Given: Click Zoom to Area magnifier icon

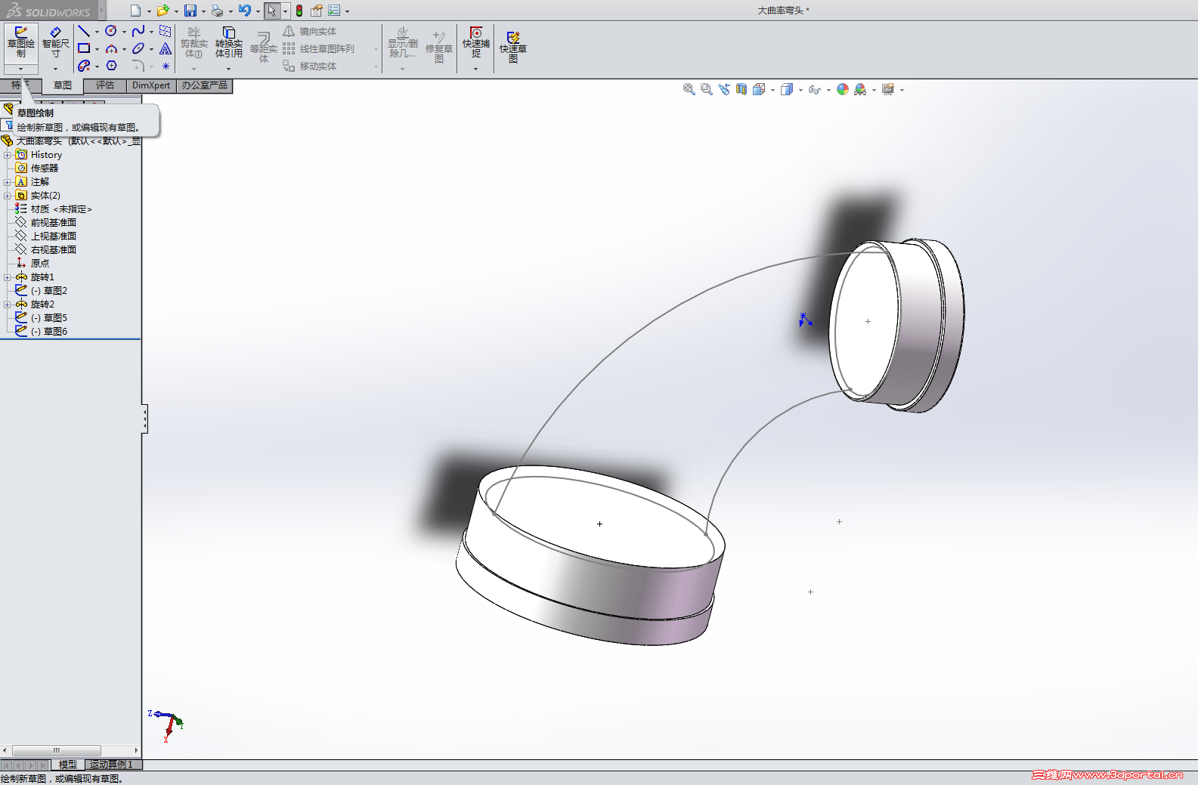Looking at the screenshot, I should pyautogui.click(x=707, y=89).
